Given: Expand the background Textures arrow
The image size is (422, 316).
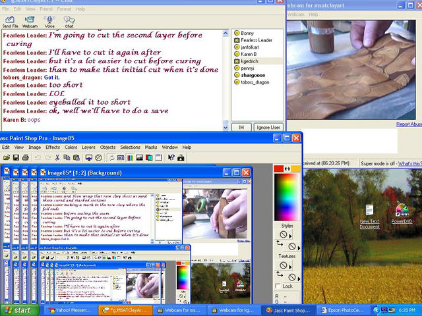Looking at the screenshot, I should 299,278.
